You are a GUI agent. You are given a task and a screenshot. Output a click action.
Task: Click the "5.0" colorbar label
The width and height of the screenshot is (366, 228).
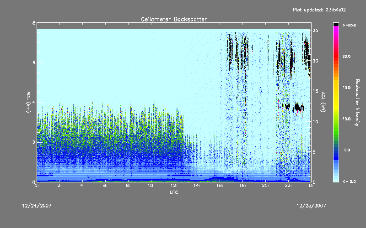click(348, 150)
